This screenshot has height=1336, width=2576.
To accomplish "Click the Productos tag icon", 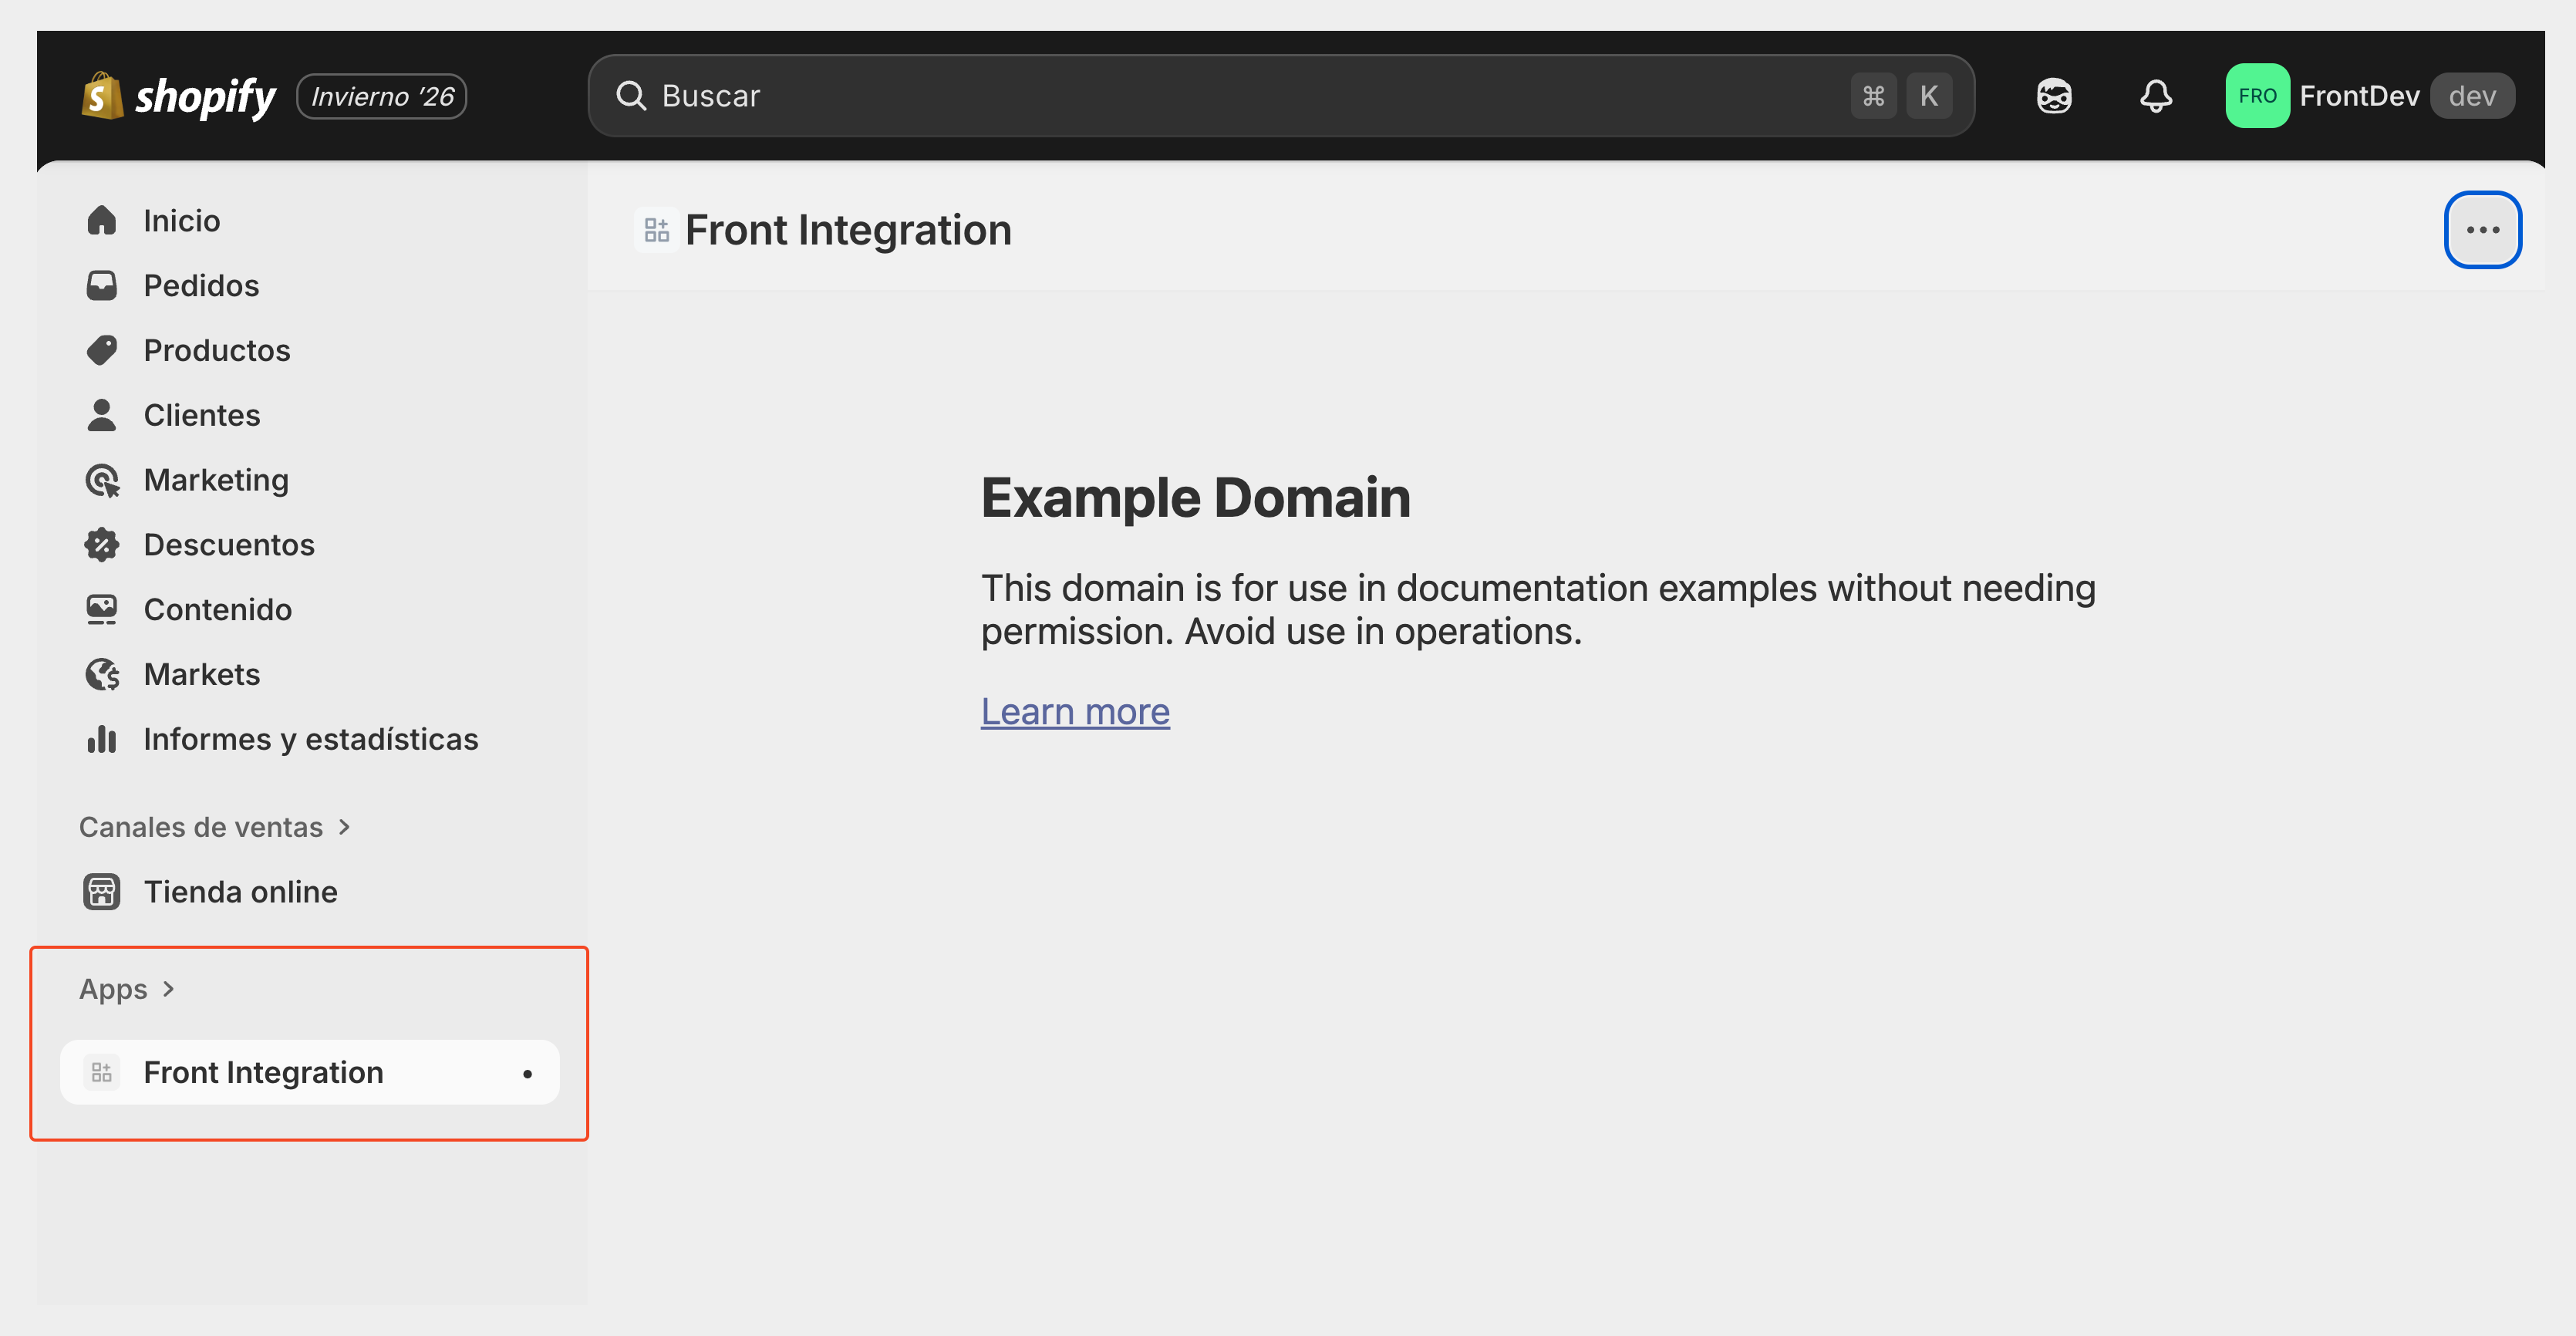I will click(102, 350).
